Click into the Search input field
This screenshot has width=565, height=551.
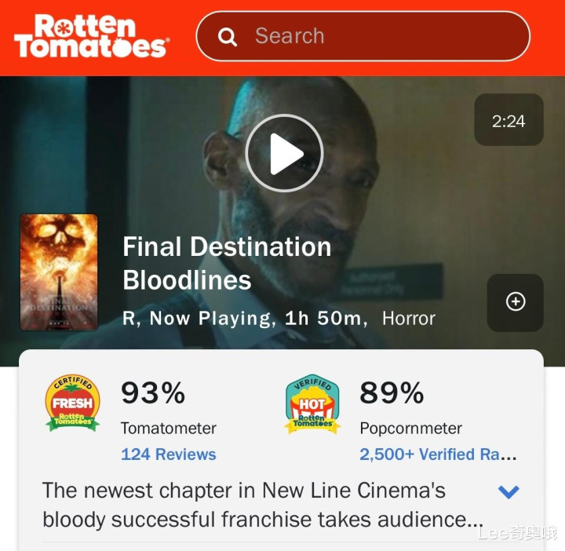click(x=363, y=36)
